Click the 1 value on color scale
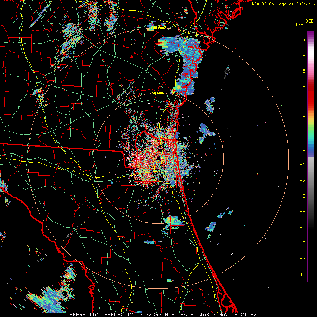Screen dimensions: 317x317 pyautogui.click(x=304, y=133)
